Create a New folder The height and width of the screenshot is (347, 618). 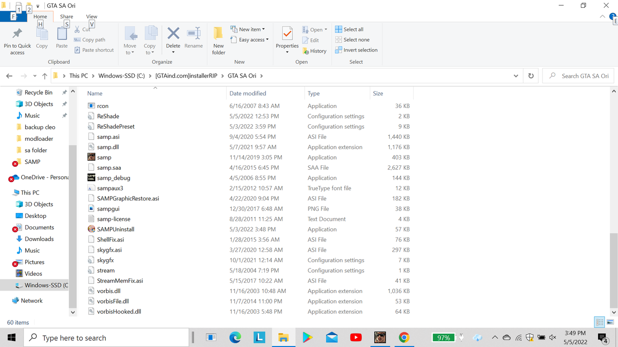219,40
